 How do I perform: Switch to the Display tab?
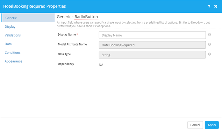10,27
